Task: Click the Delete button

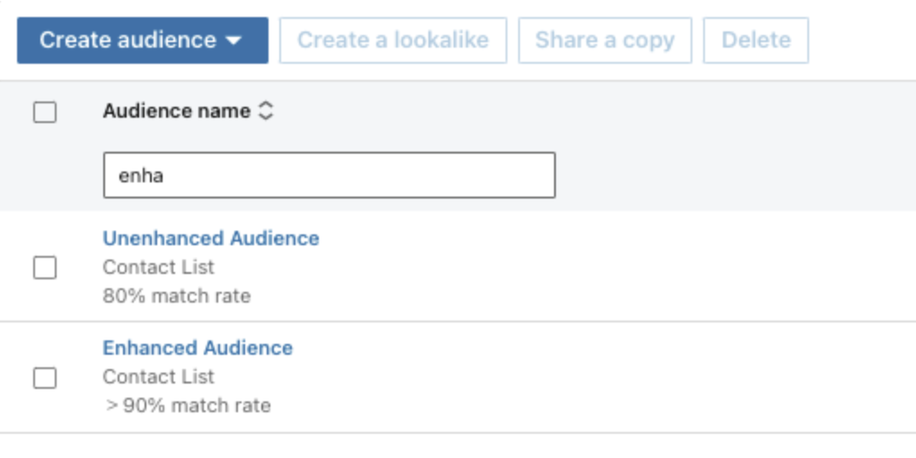Action: 756,40
